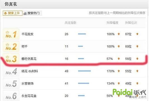Click the No.3 rank badge

coord(11,59)
